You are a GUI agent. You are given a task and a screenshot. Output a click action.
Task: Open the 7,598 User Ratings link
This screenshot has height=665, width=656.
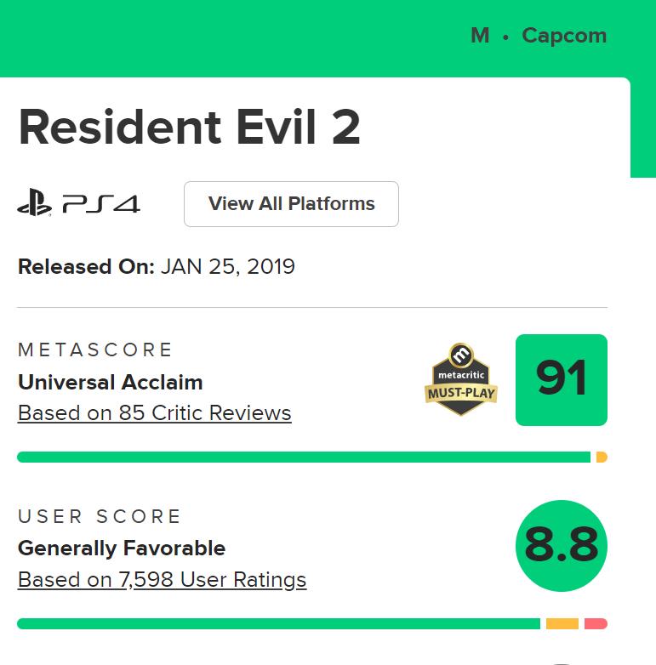coord(162,580)
